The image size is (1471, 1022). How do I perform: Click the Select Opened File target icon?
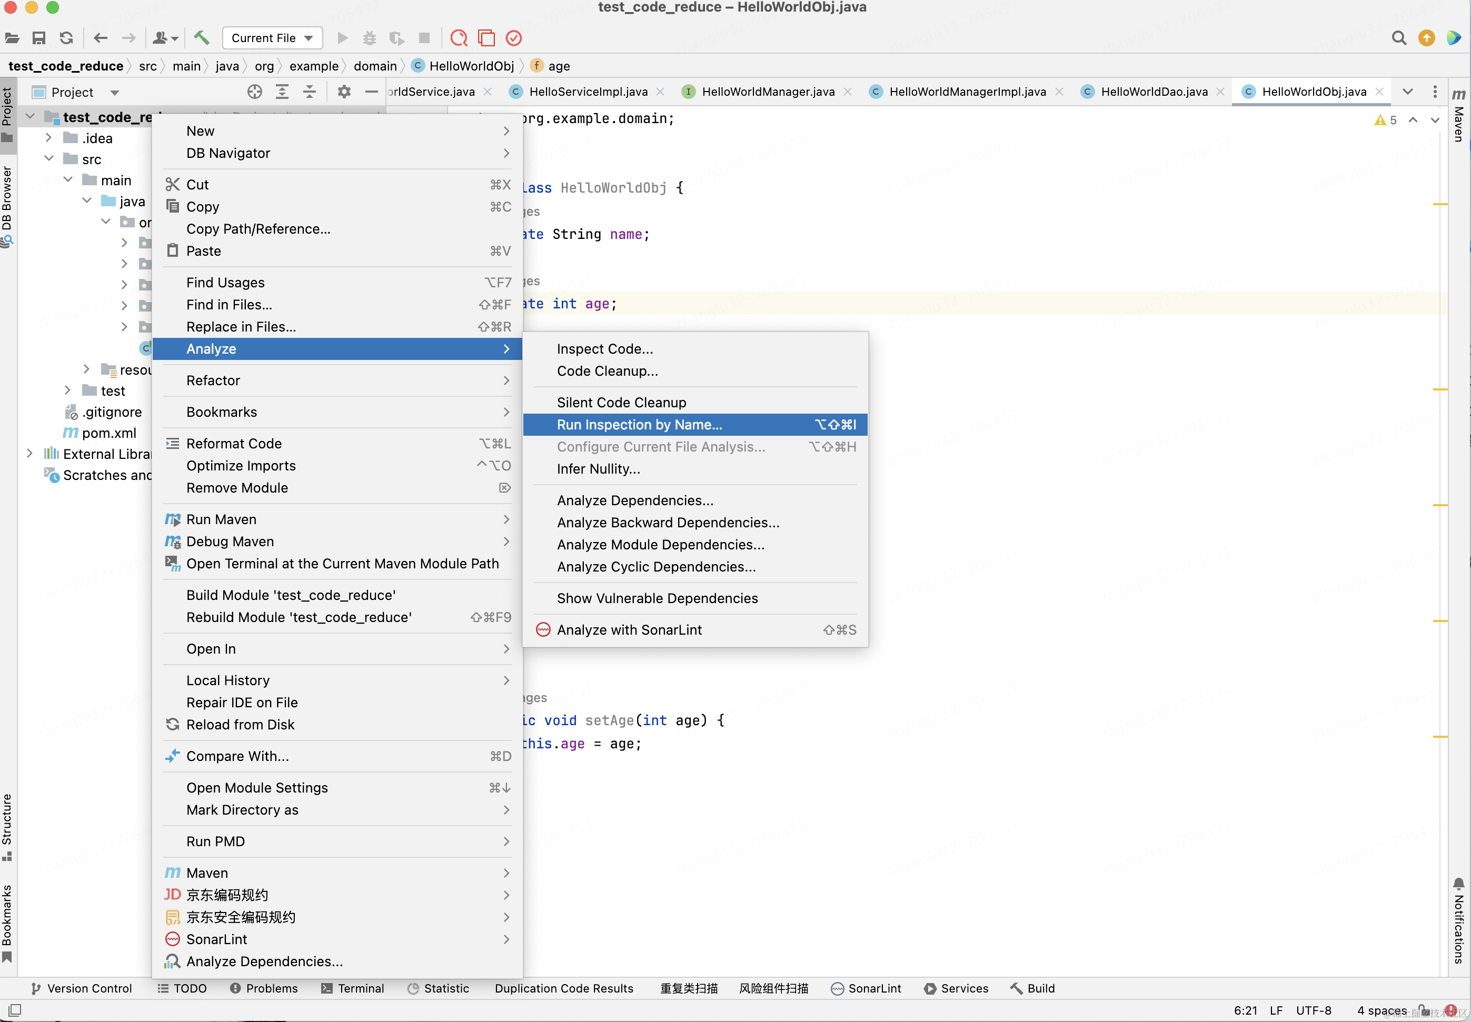[254, 92]
